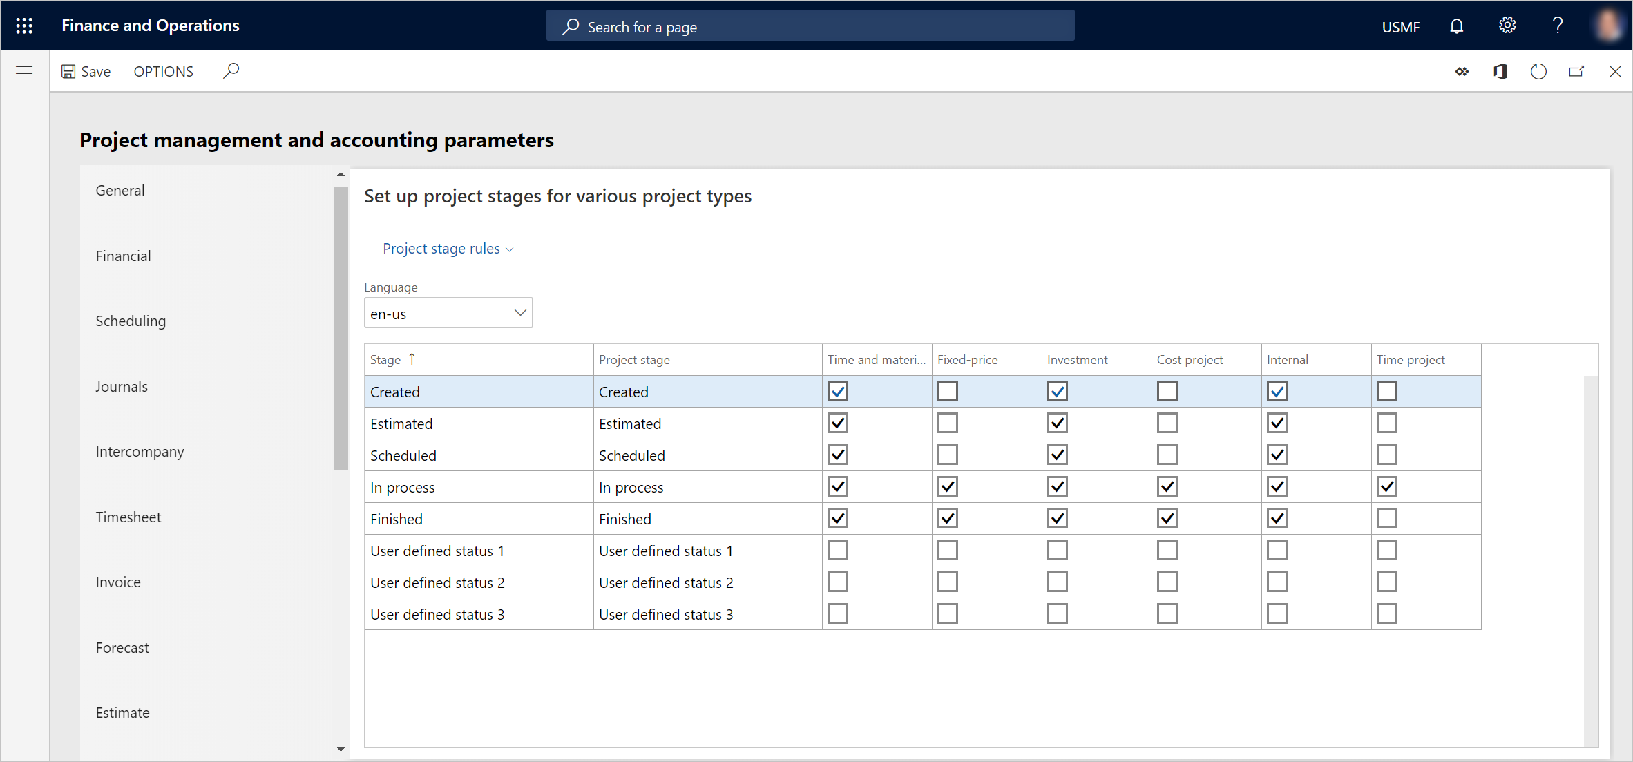1633x762 pixels.
Task: Open the Settings gear icon
Action: tap(1506, 26)
